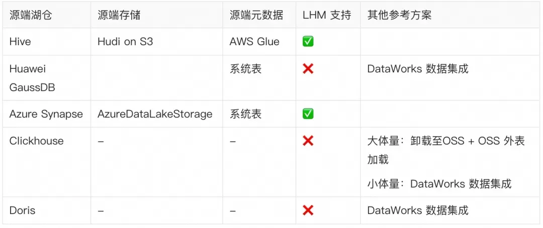Select the 源端湖仓 column header
The width and height of the screenshot is (543, 228).
point(30,15)
